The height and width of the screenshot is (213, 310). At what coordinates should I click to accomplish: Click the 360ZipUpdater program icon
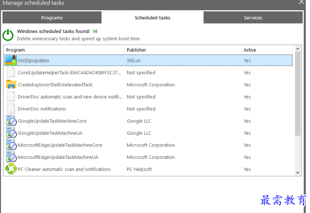coord(11,60)
